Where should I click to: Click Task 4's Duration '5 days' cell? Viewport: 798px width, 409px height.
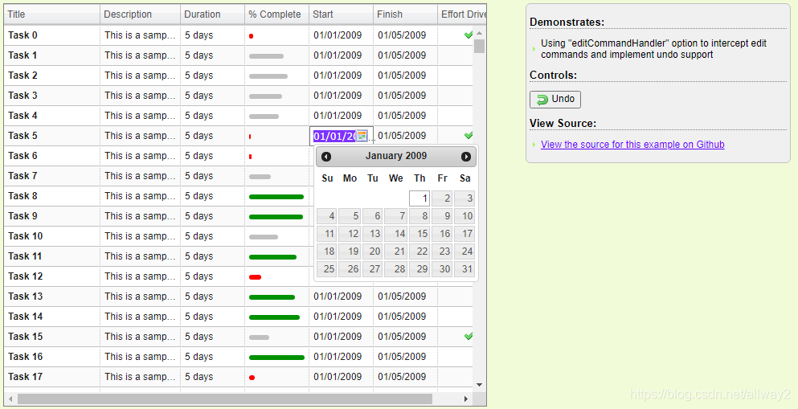point(212,116)
